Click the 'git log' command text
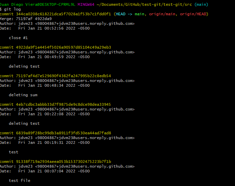 click(x=12, y=9)
